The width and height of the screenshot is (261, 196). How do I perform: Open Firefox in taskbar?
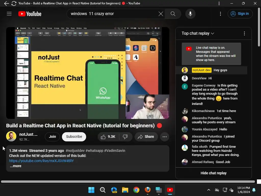pyautogui.click(x=148, y=190)
